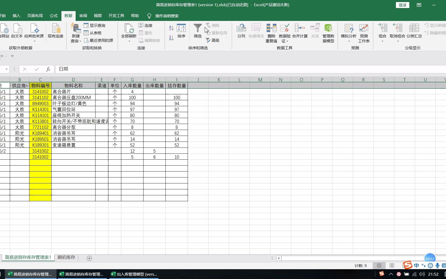Click the Refresh All icon
This screenshot has height=279, width=446.
tap(129, 28)
